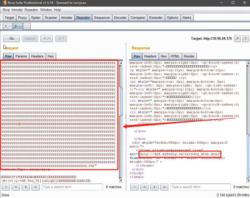Switch to the Options tab

pos(172,18)
